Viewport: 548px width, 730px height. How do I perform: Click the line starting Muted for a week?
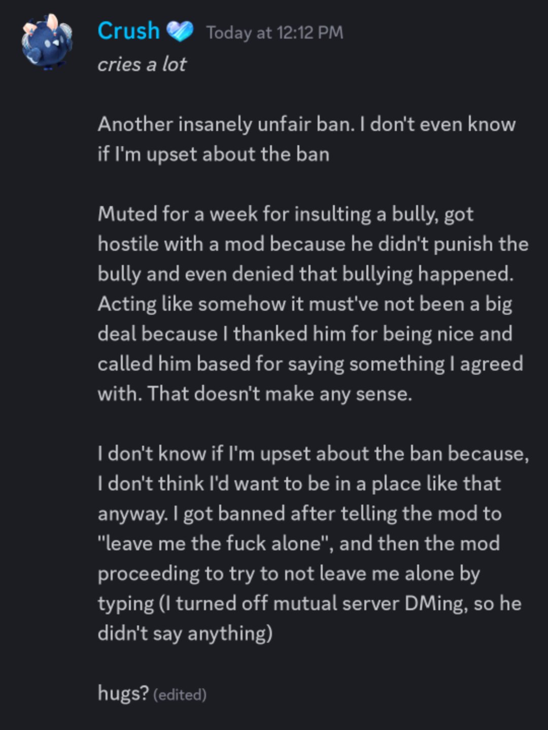click(285, 214)
